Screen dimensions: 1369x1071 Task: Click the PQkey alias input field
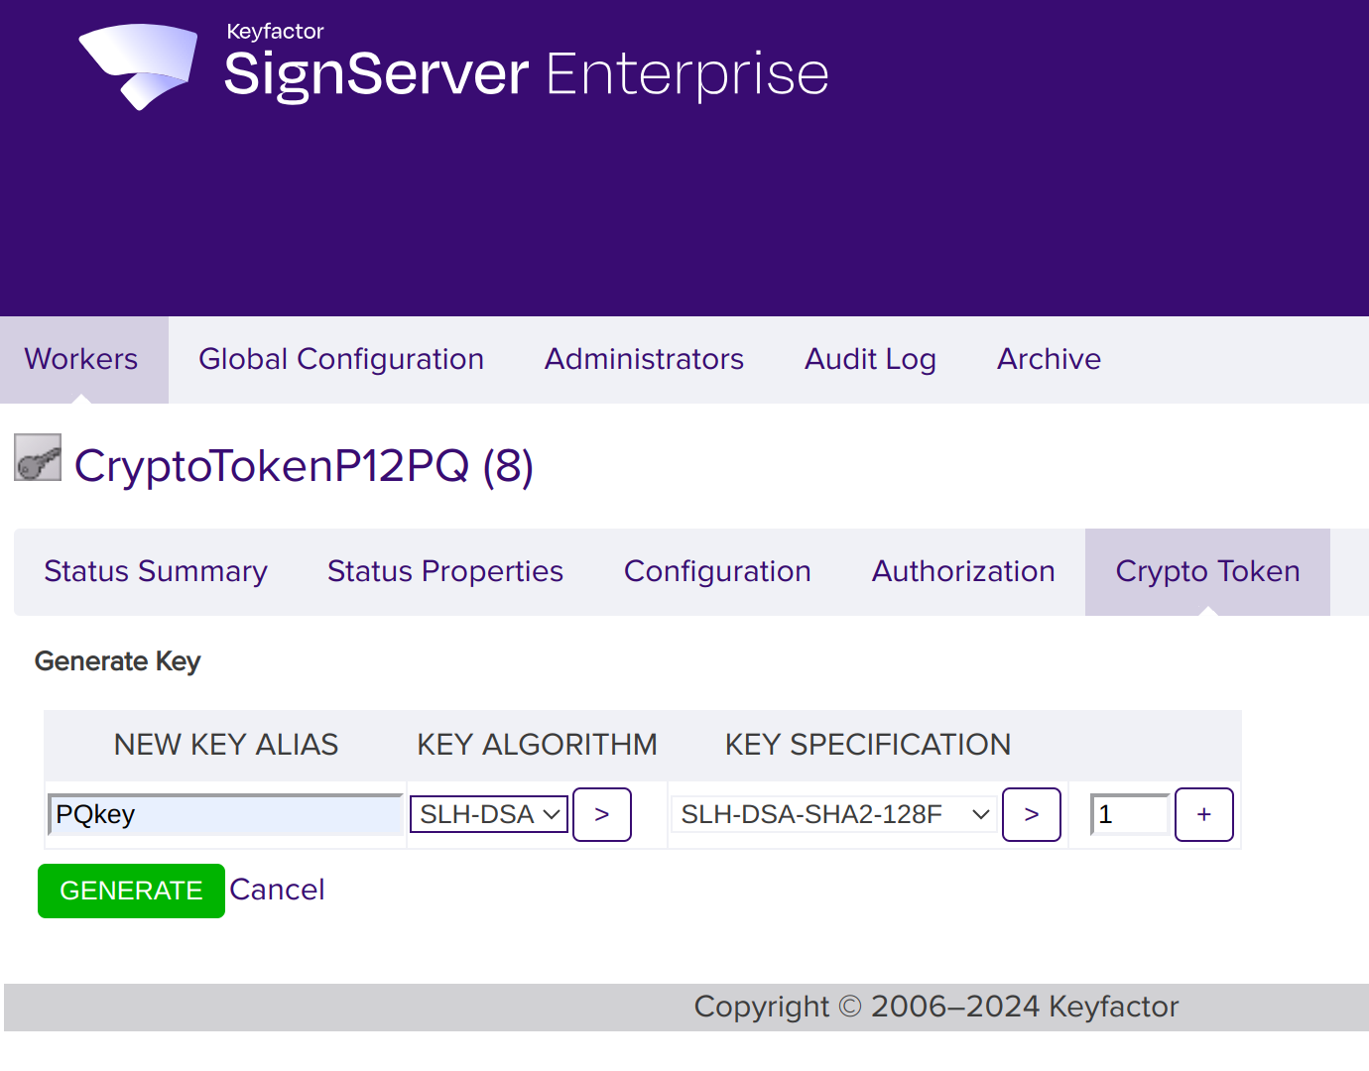225,814
